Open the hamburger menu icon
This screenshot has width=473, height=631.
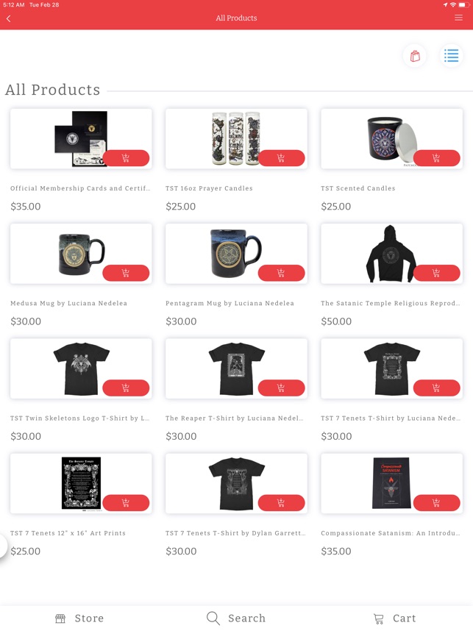[458, 18]
